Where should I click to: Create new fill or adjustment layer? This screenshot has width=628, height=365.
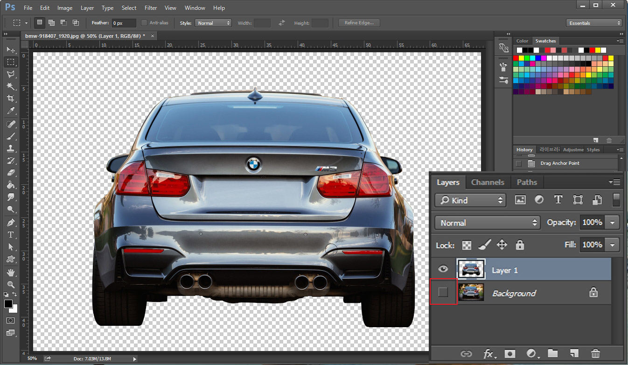[x=531, y=354]
